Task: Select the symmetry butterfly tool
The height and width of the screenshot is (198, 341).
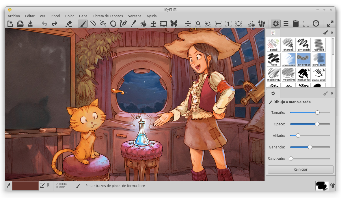Action: click(174, 24)
